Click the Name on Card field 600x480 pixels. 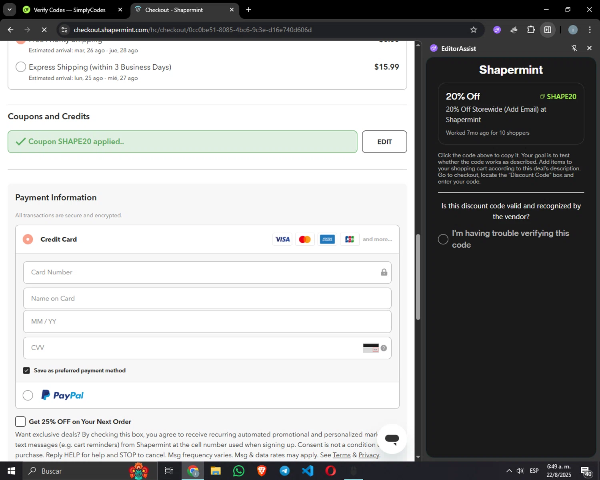pyautogui.click(x=207, y=298)
